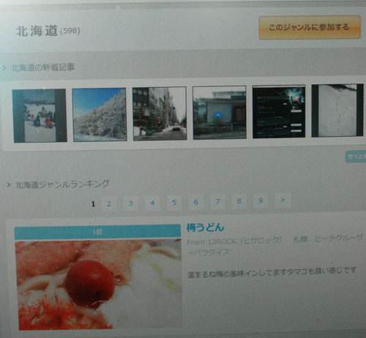Open the white snow wall thumbnail
Screen dimensions: 366x338
[337, 110]
